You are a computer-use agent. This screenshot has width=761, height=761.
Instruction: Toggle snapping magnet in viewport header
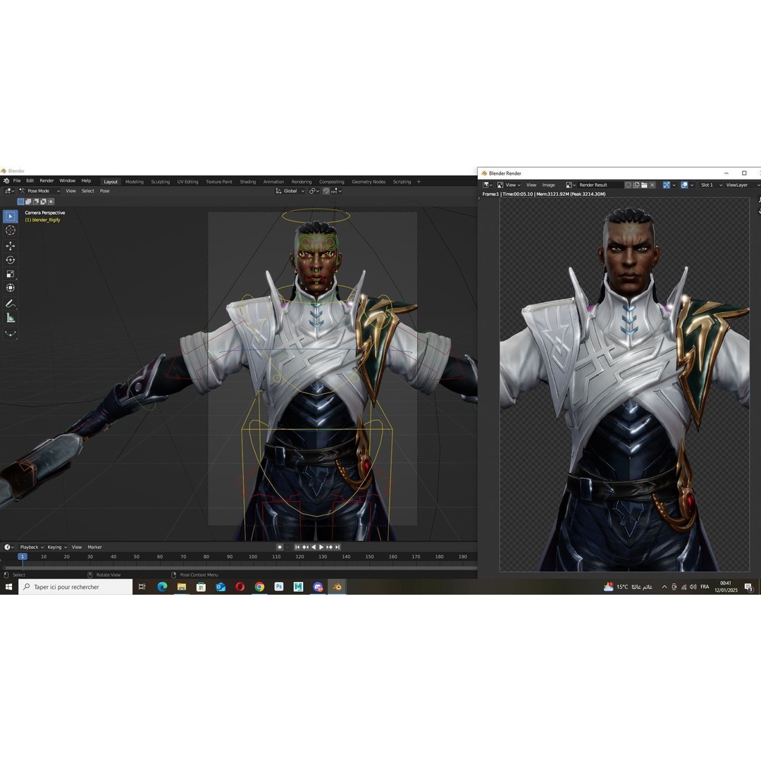tap(326, 191)
